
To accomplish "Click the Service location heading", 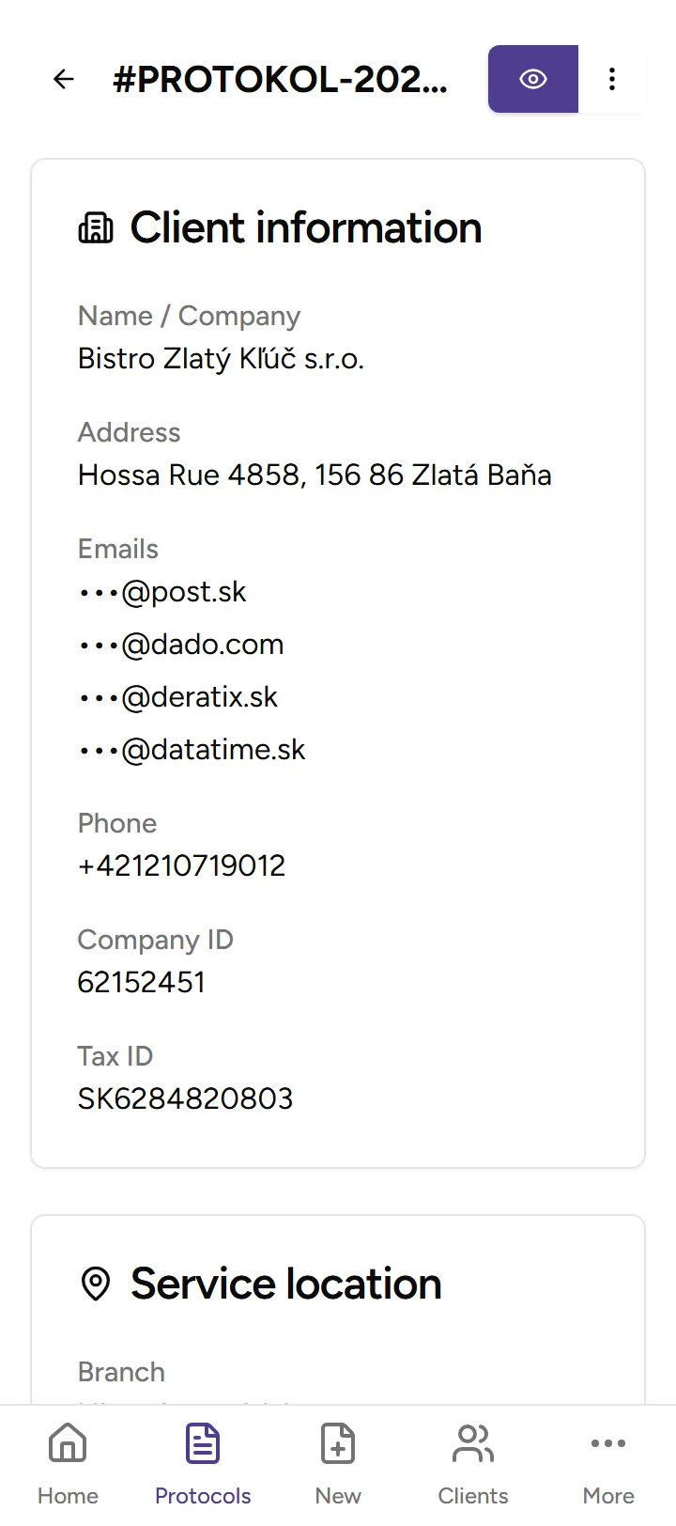I will click(285, 1284).
